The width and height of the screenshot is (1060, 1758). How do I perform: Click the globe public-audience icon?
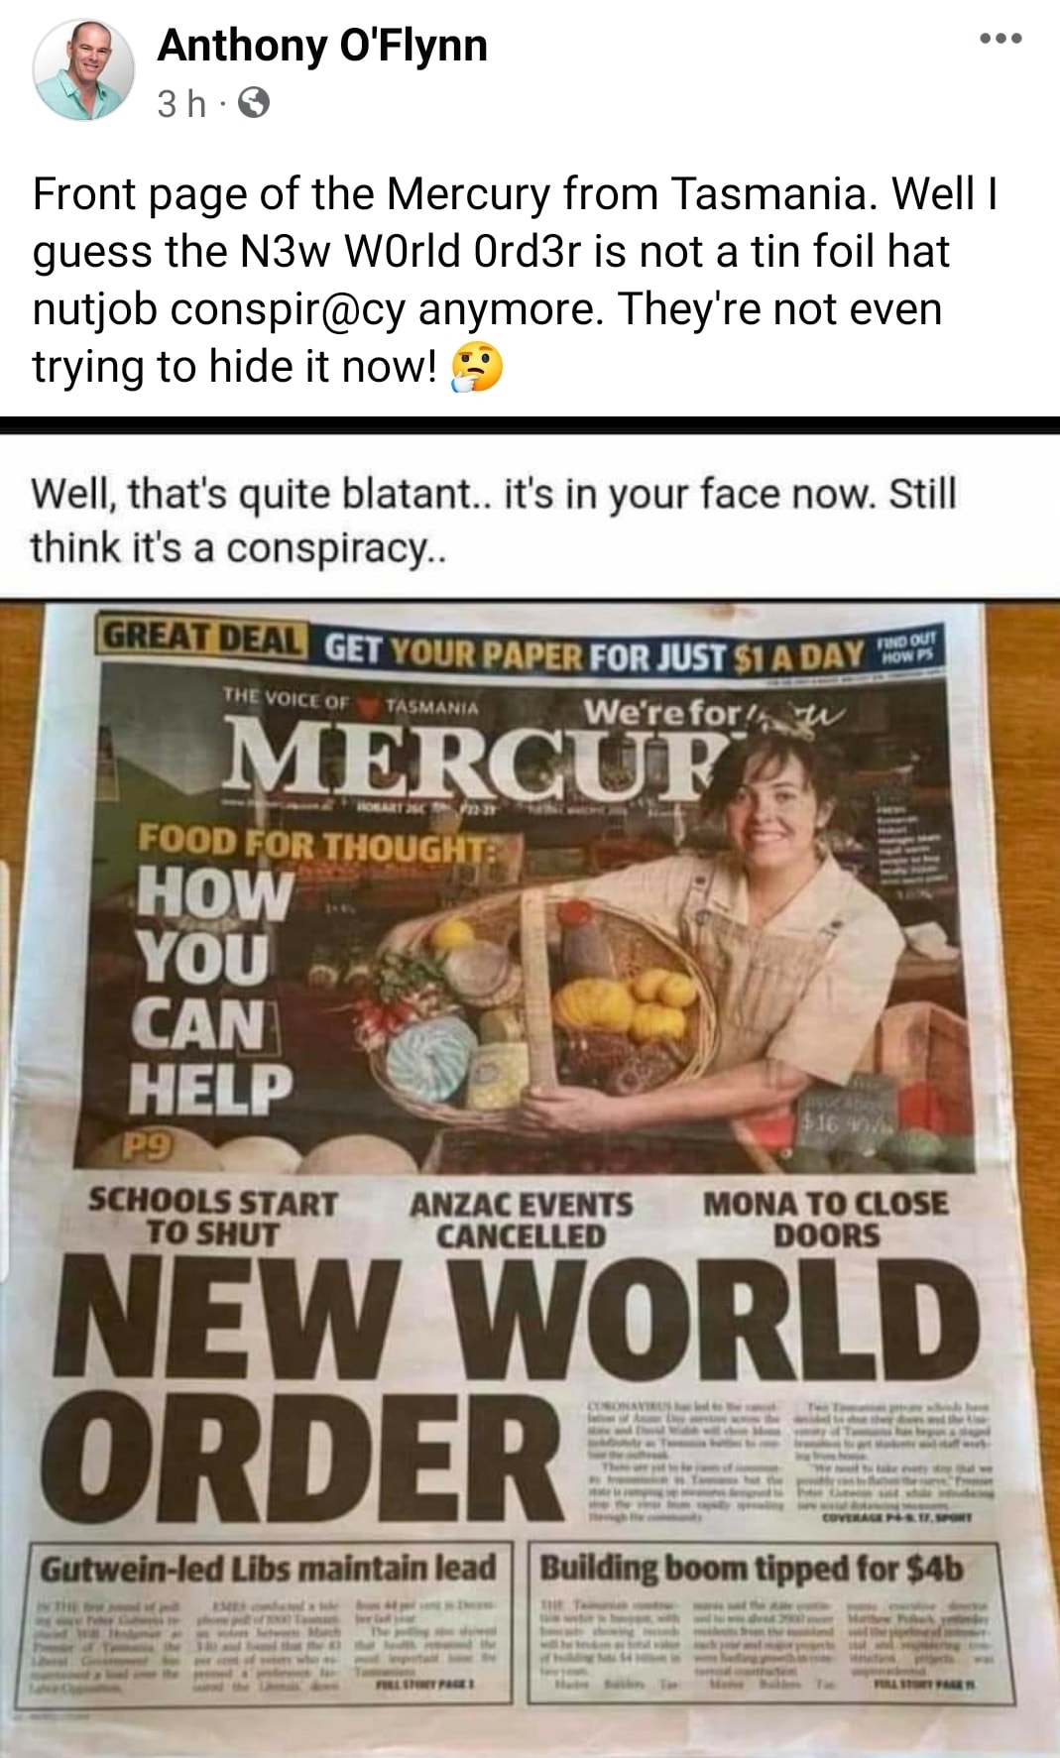click(254, 103)
